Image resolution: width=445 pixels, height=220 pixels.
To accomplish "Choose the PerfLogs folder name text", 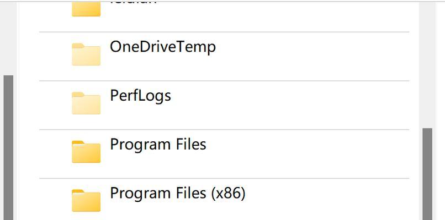I will tap(140, 96).
